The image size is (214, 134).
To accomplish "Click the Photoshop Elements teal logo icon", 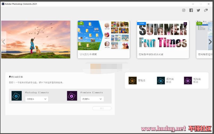I will [17, 96].
